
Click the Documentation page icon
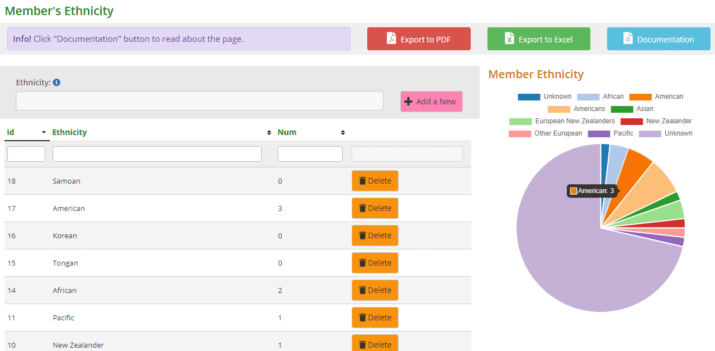[x=628, y=39]
